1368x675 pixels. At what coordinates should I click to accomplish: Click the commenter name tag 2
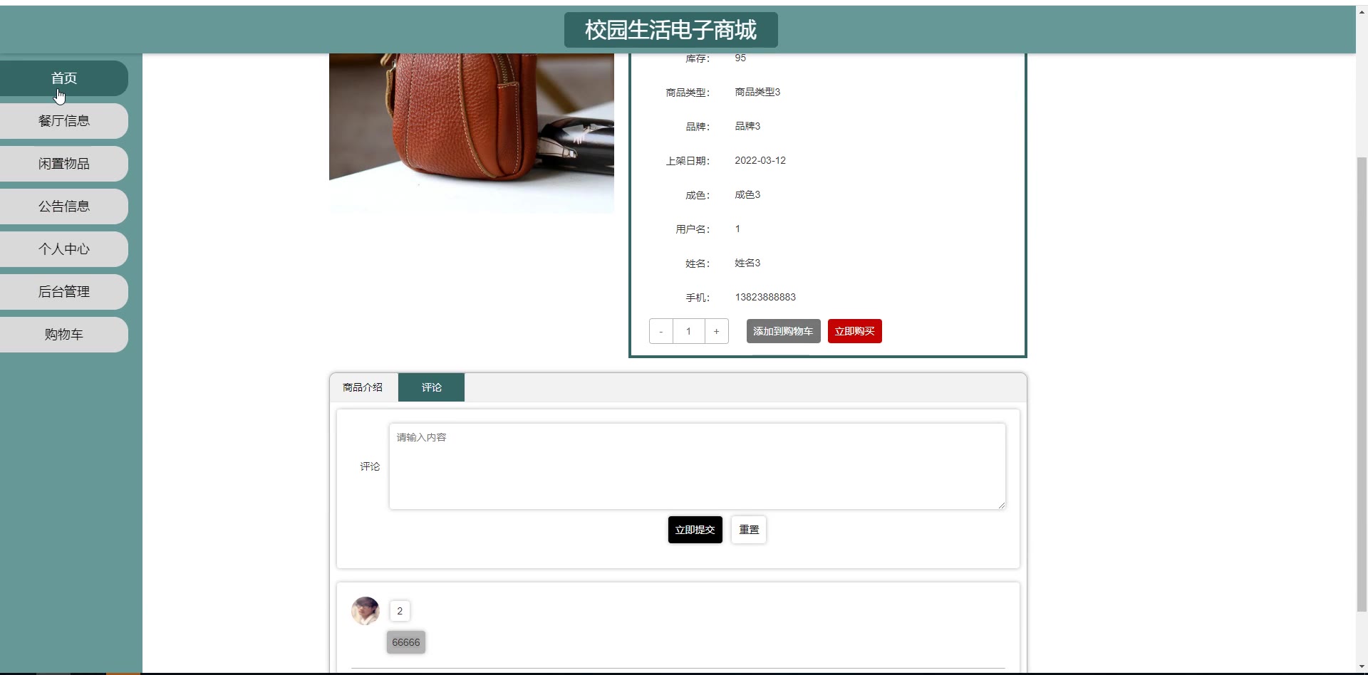(400, 611)
